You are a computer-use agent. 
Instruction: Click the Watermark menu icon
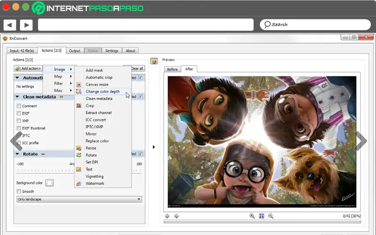coord(78,183)
